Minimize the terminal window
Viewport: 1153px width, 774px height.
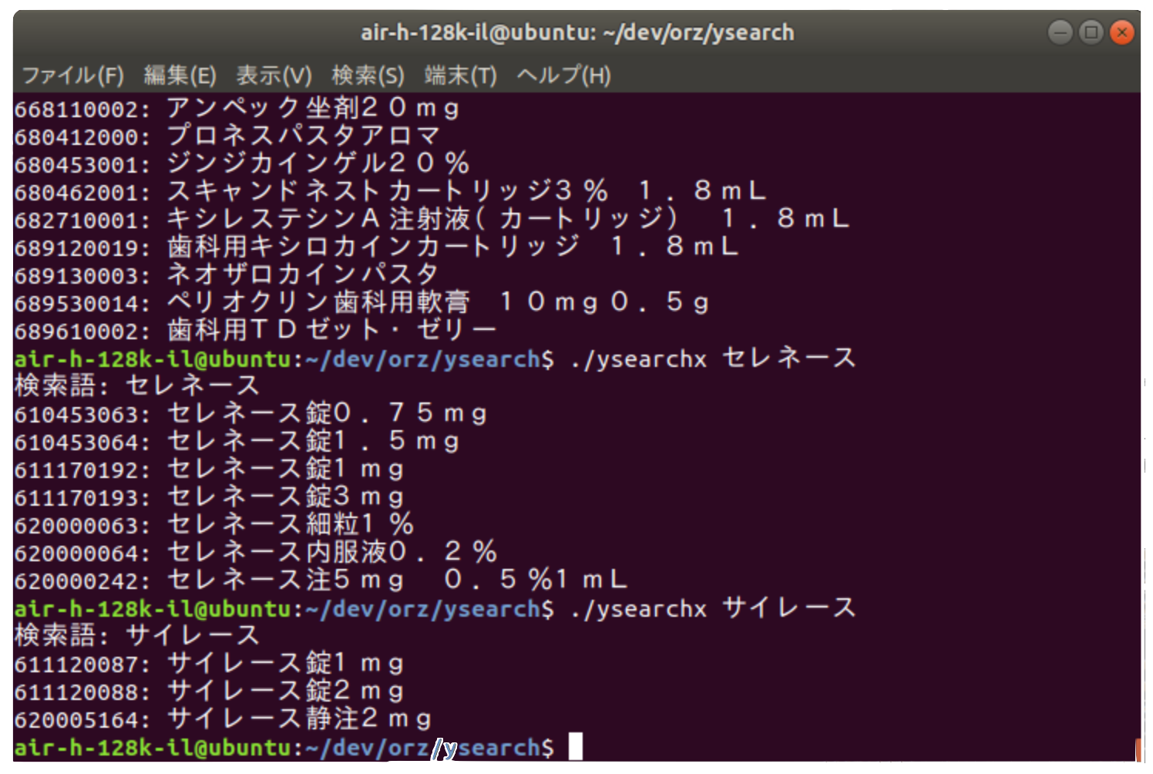[1060, 32]
